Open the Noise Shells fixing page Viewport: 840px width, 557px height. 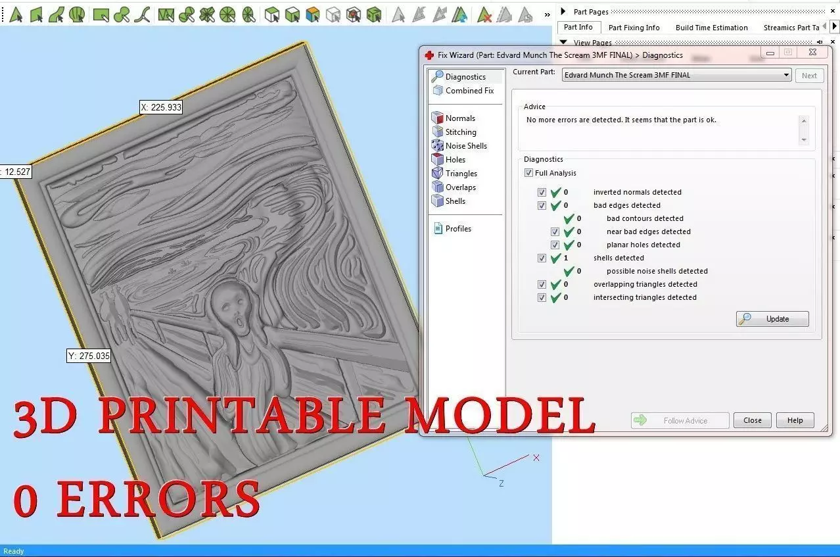459,146
